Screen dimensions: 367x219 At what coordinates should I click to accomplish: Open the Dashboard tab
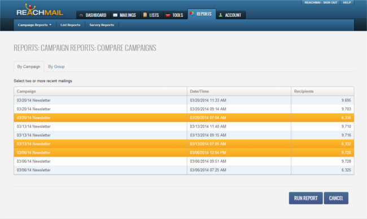point(93,15)
